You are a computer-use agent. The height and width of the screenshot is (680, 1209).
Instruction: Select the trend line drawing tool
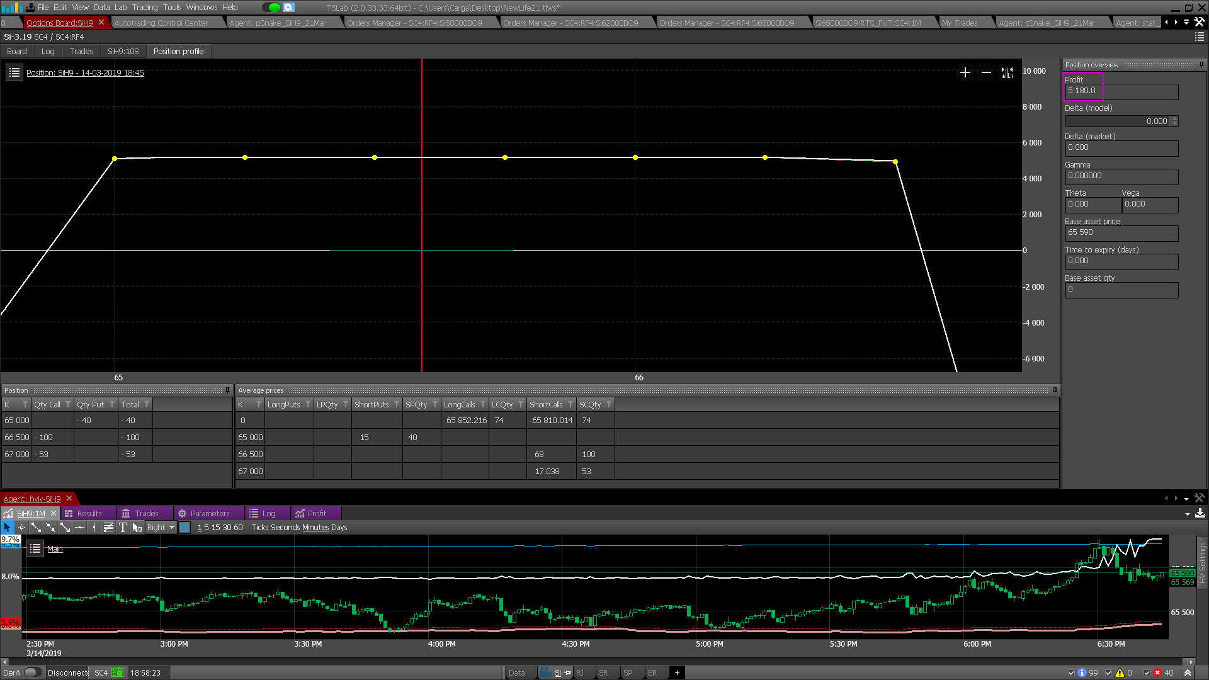[x=36, y=528]
